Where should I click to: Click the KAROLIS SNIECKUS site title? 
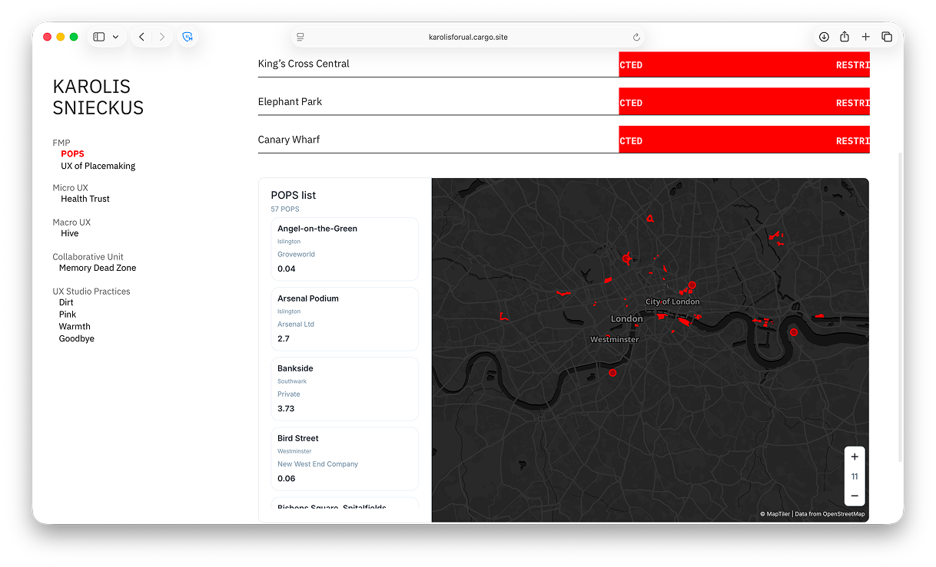coord(98,97)
